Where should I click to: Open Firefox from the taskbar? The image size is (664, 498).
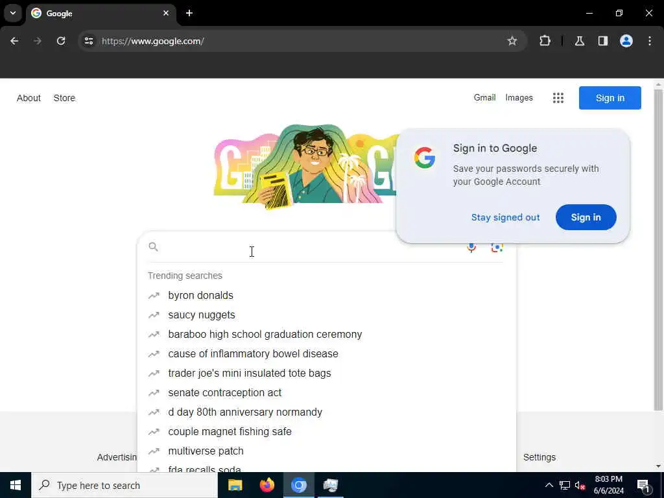pyautogui.click(x=267, y=485)
